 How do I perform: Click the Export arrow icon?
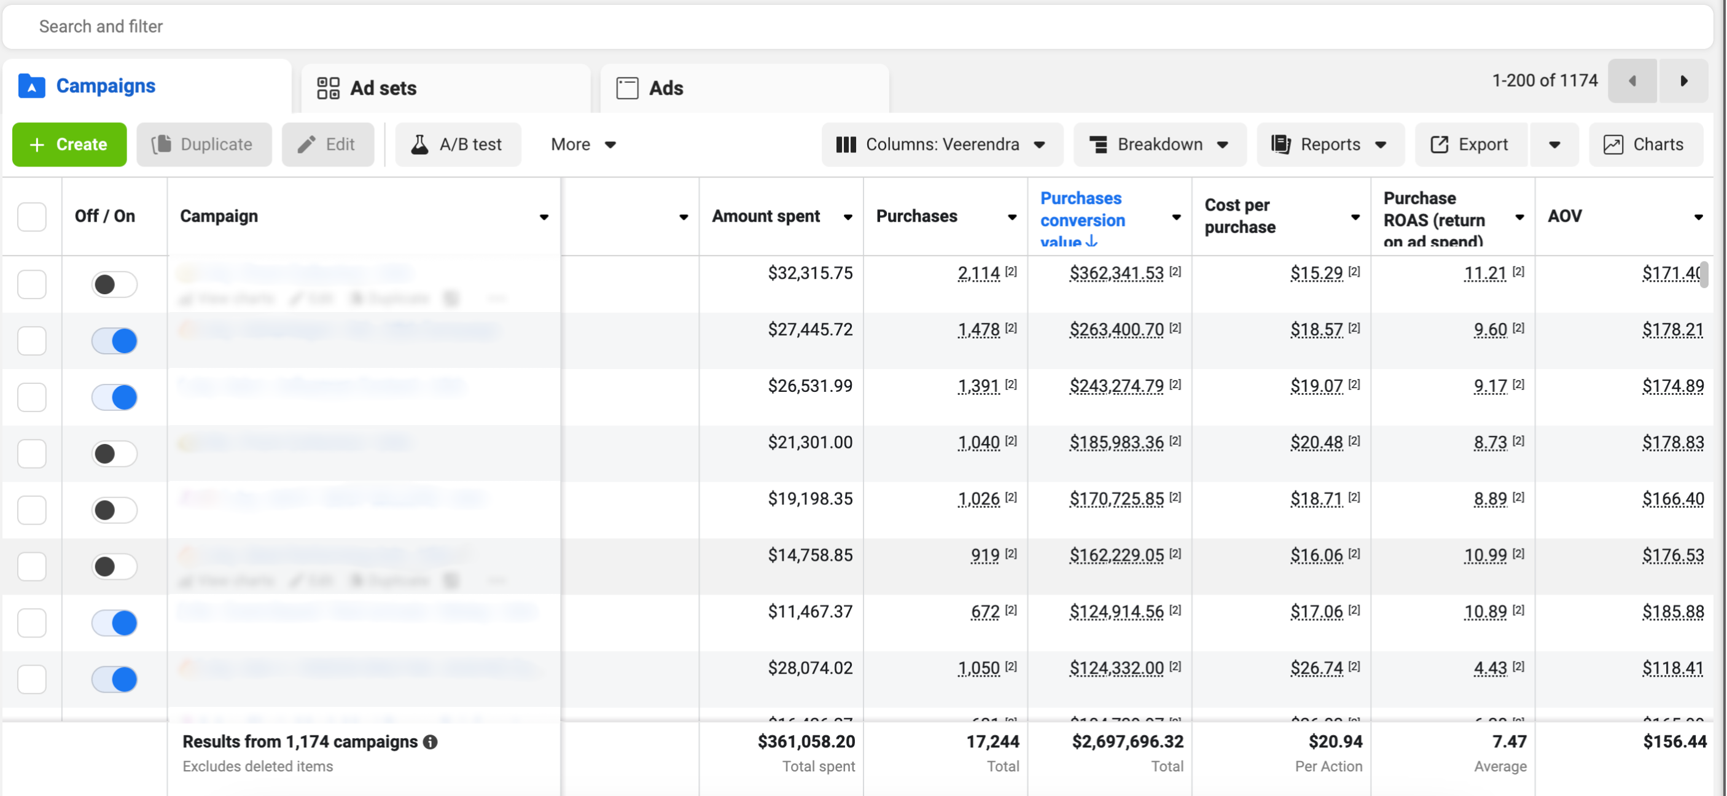[1440, 144]
